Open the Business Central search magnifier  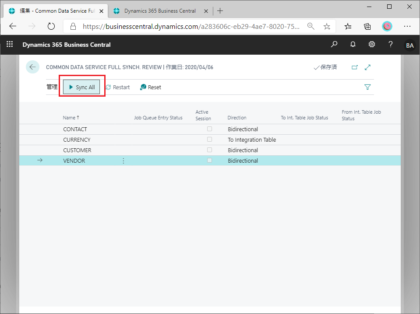[x=334, y=45]
